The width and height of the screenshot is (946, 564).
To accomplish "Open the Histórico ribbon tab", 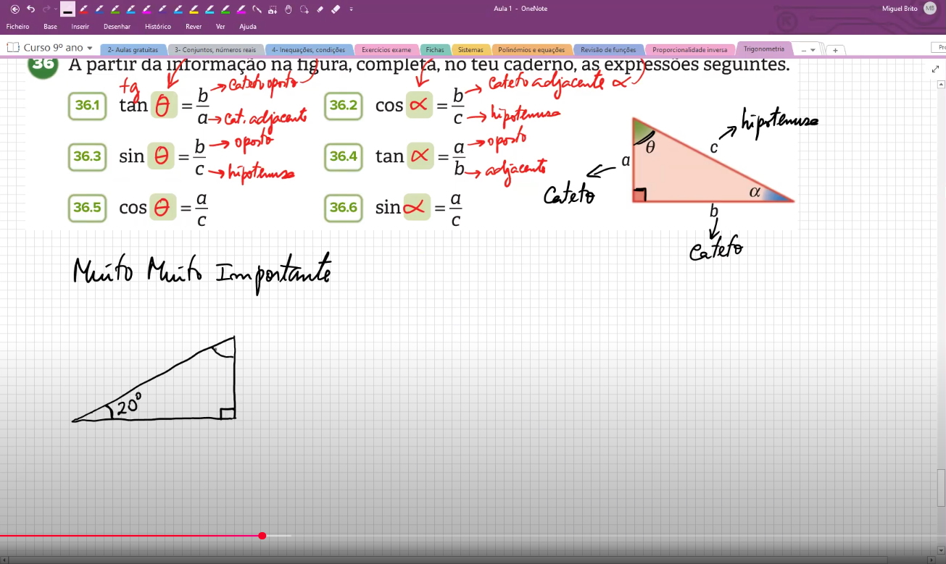I will 158,27.
